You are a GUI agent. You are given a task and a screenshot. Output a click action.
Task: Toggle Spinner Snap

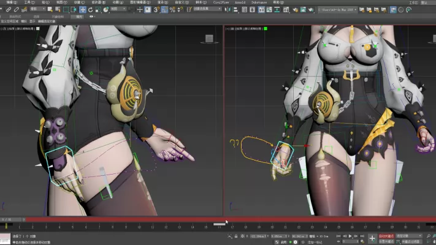[180, 10]
